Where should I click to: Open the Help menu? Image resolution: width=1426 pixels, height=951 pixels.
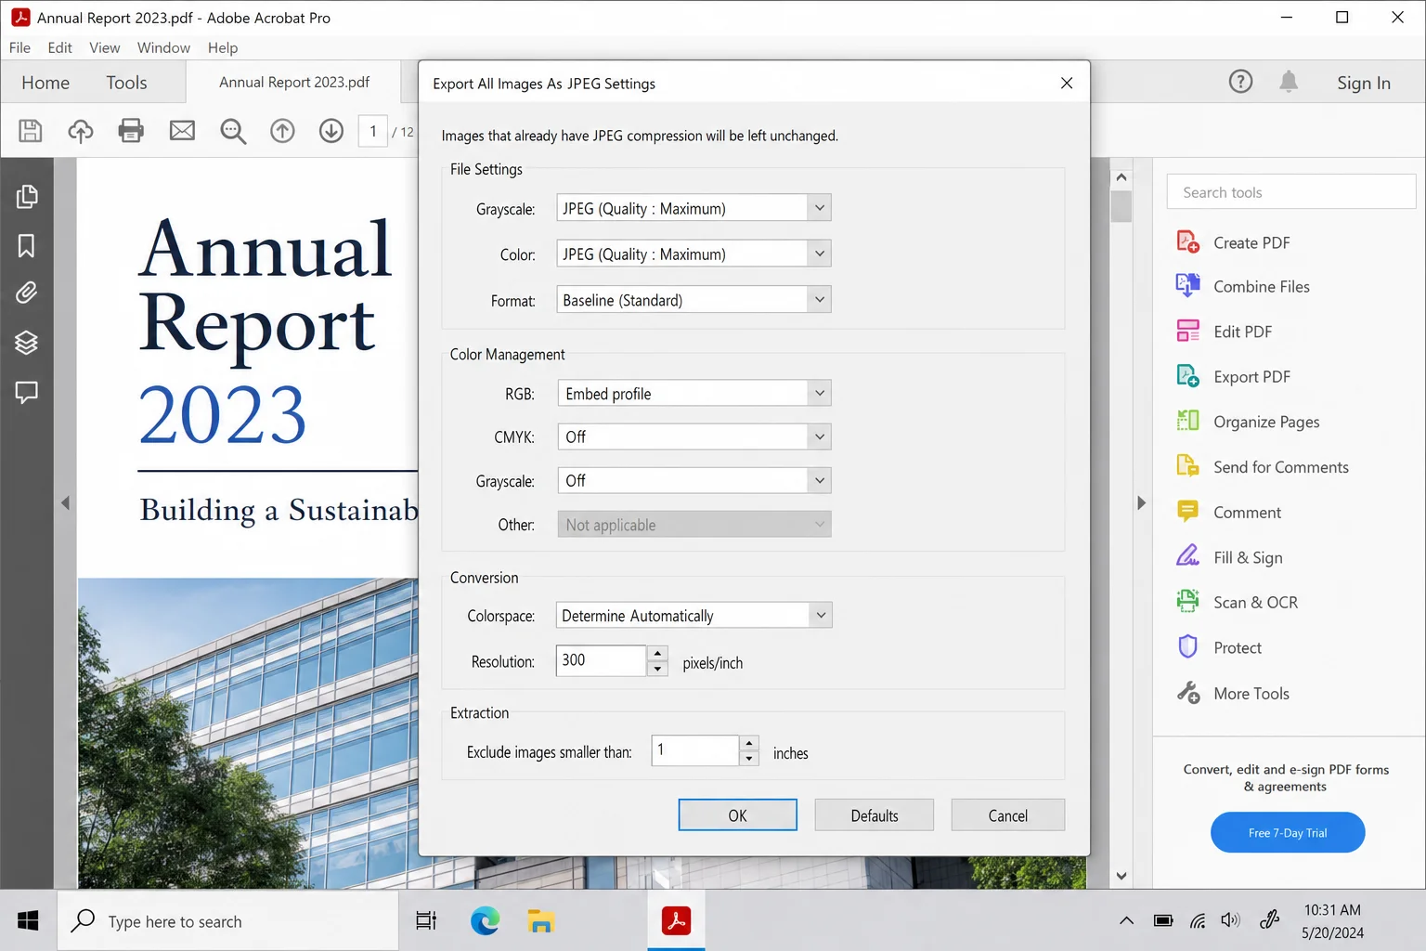point(223,47)
